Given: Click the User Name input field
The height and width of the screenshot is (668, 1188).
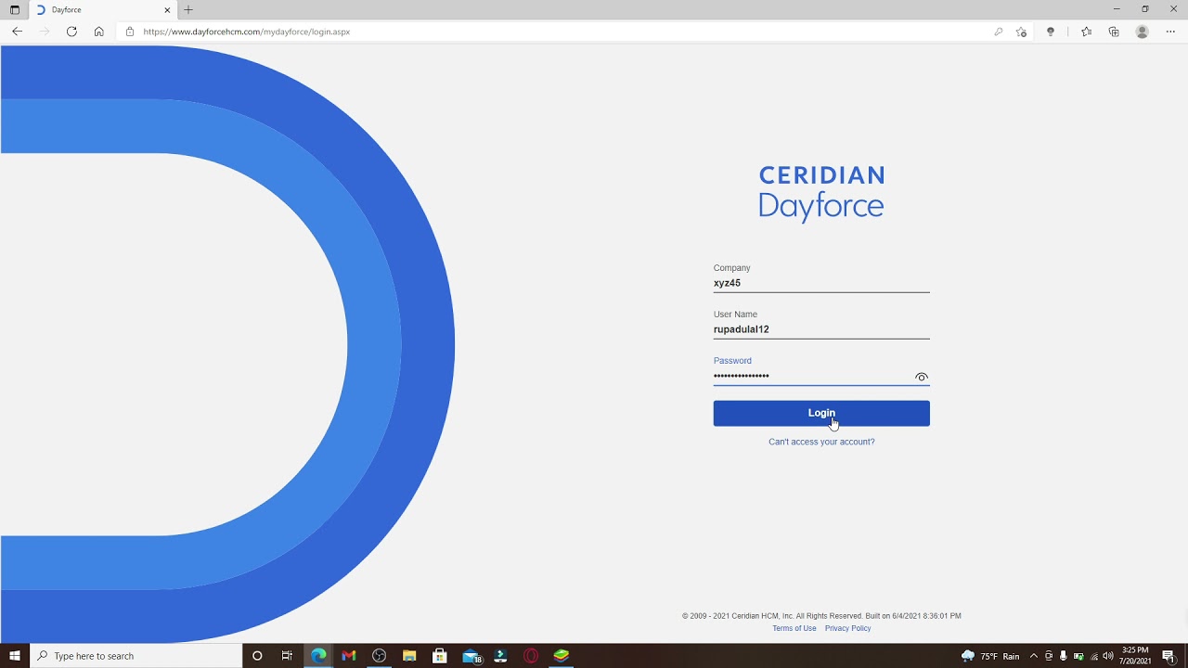Looking at the screenshot, I should (x=821, y=329).
